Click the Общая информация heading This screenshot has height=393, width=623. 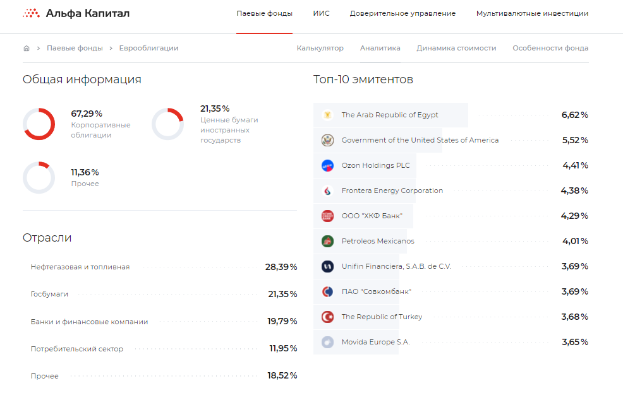(x=82, y=79)
